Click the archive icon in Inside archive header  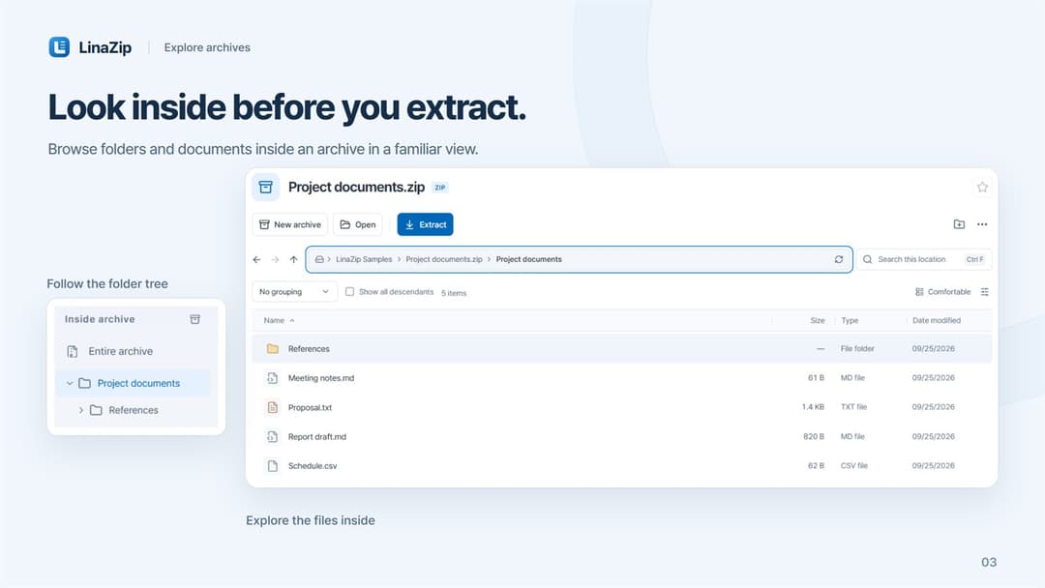(194, 320)
